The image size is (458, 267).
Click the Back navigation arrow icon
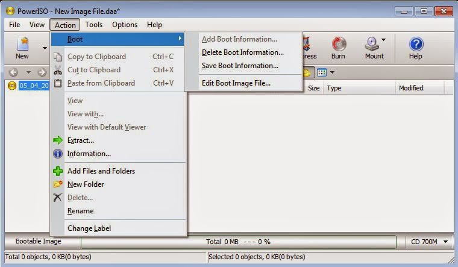tap(13, 72)
